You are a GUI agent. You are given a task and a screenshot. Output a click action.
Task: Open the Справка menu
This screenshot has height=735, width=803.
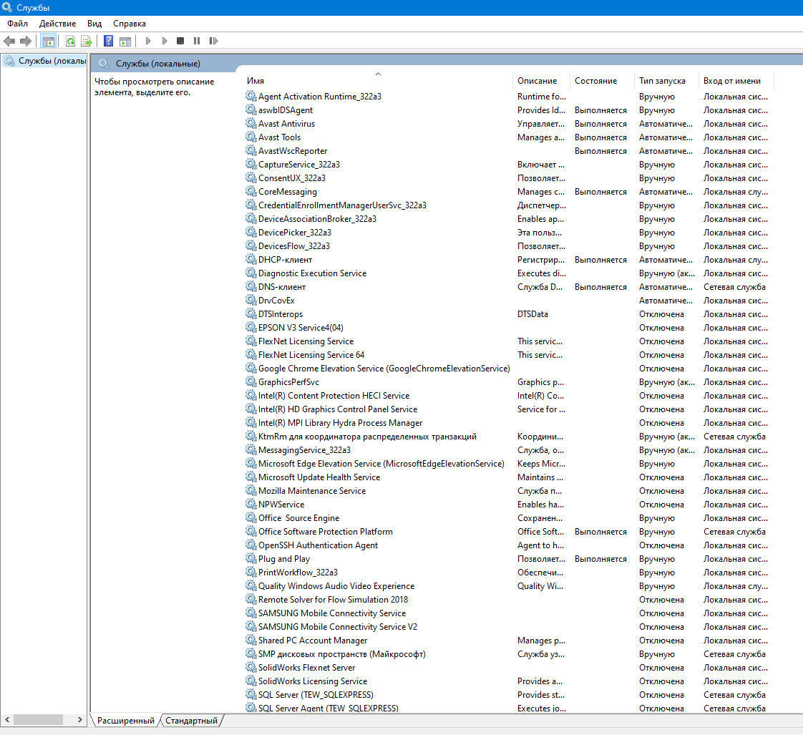click(129, 24)
